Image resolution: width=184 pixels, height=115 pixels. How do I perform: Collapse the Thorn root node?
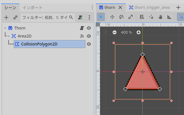(x=5, y=28)
